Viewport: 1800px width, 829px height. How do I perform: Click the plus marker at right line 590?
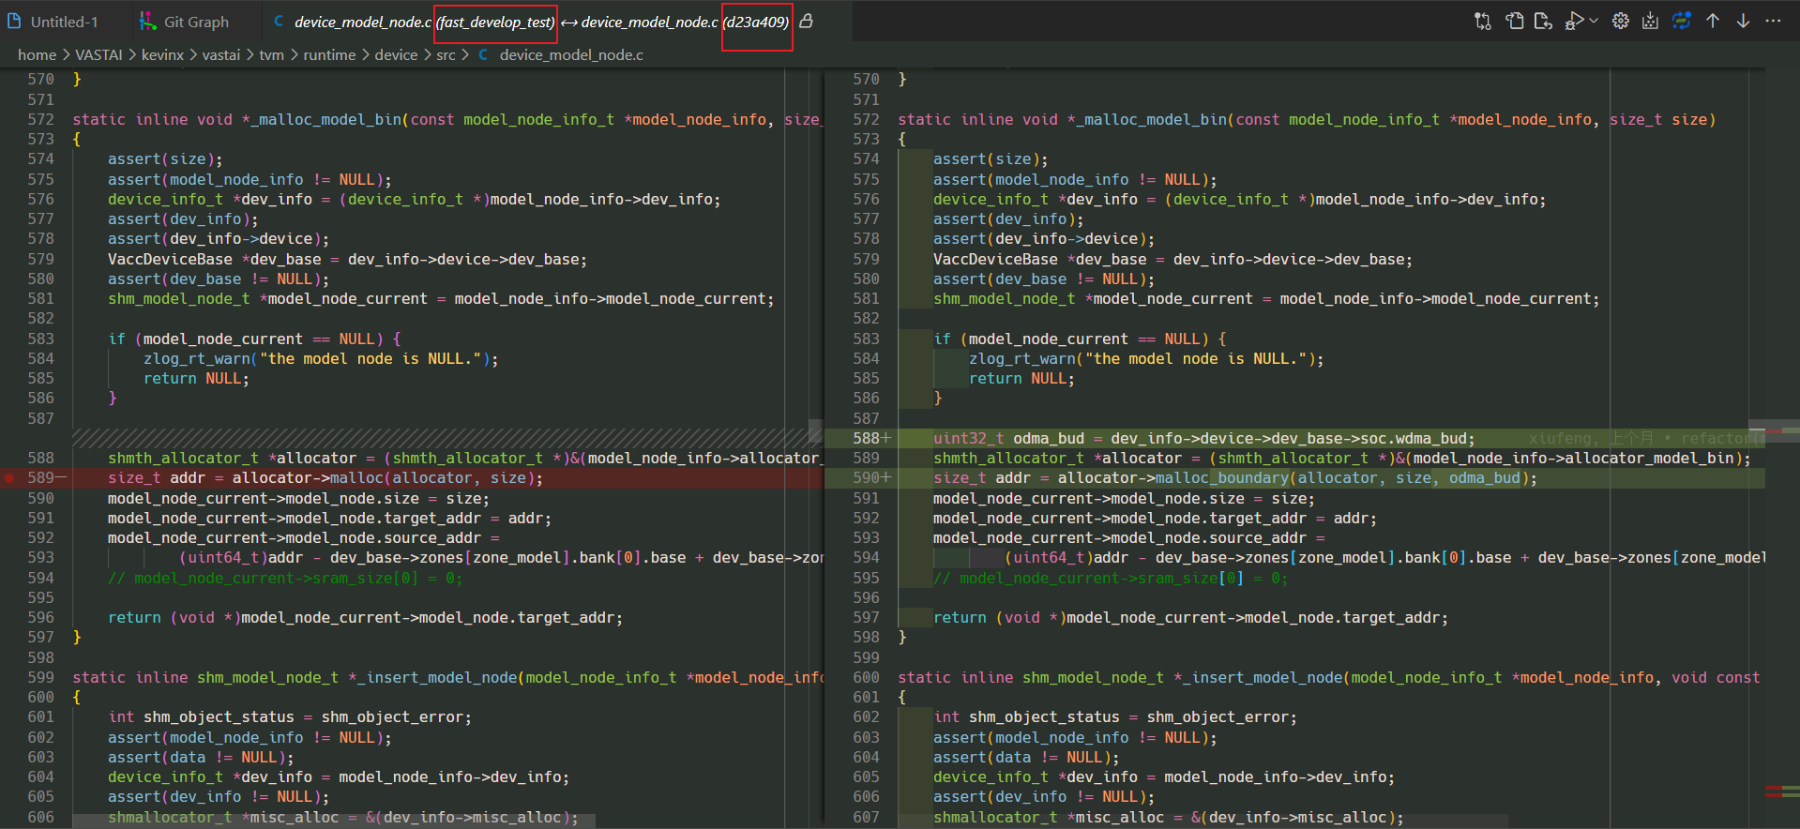click(x=885, y=478)
